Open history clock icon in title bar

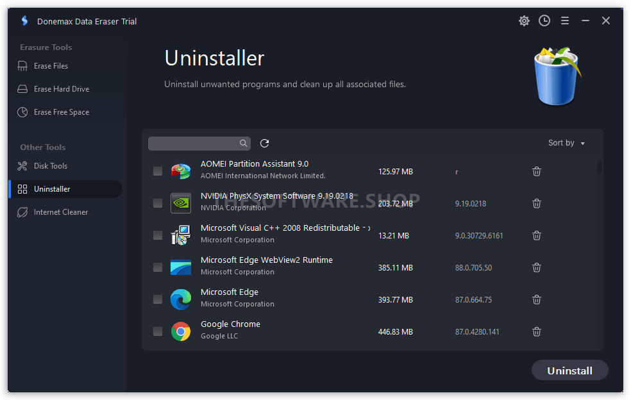click(544, 21)
